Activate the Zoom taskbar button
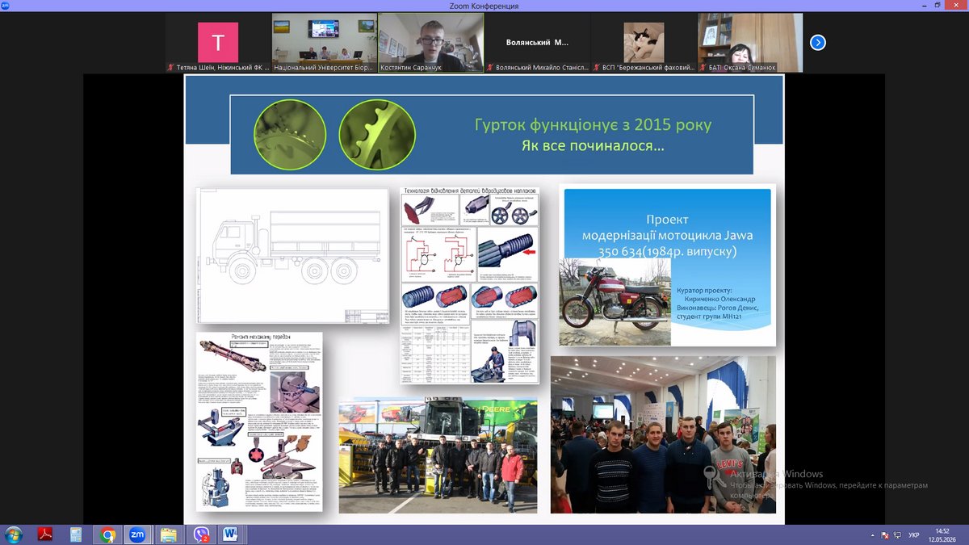The image size is (969, 545). [137, 535]
